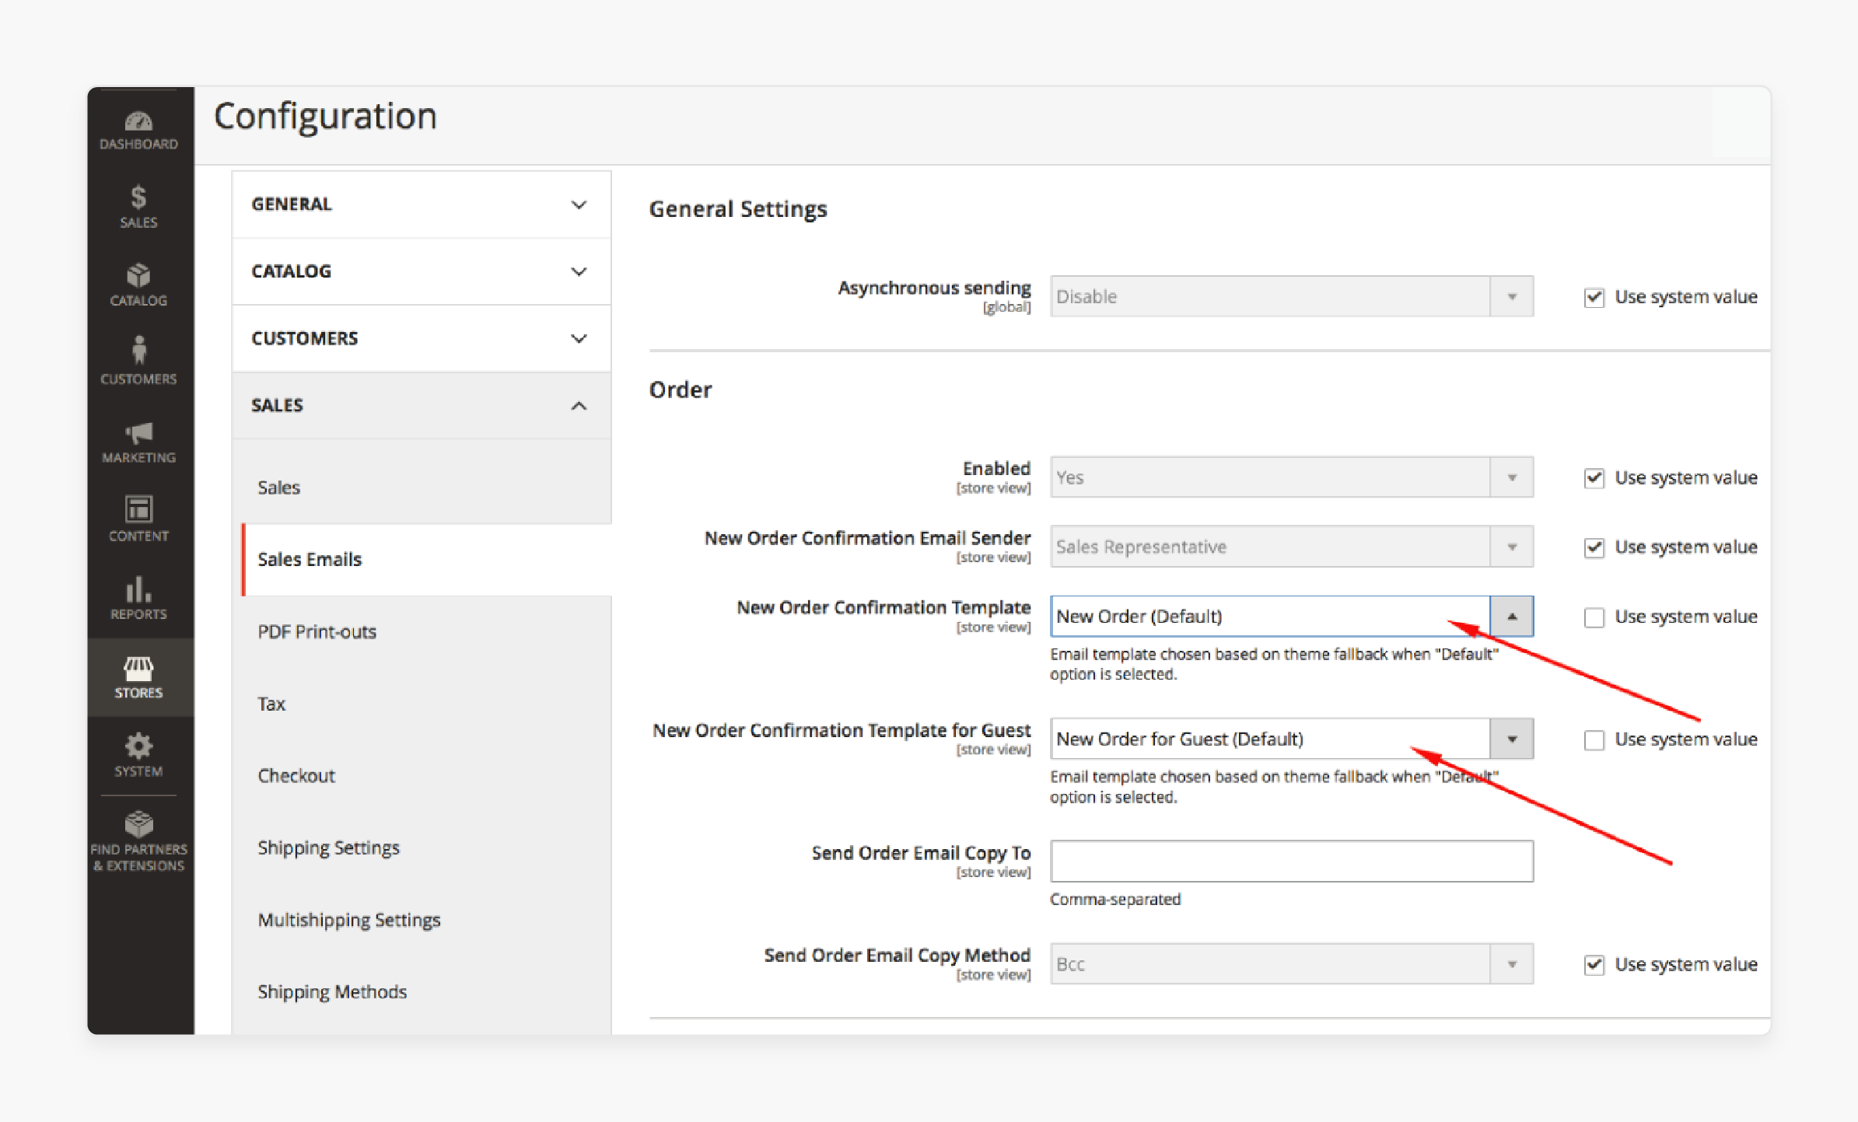Open the Bcc copy method dropdown

coord(1291,964)
